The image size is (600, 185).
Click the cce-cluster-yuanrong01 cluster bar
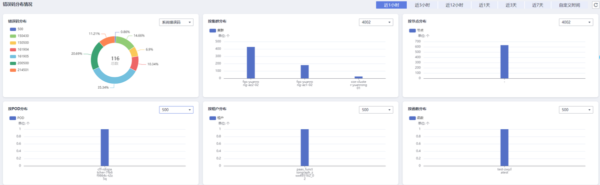358,77
